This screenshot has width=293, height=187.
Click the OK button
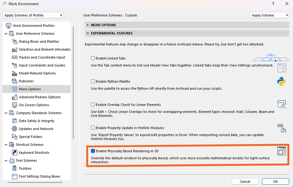[276, 181]
